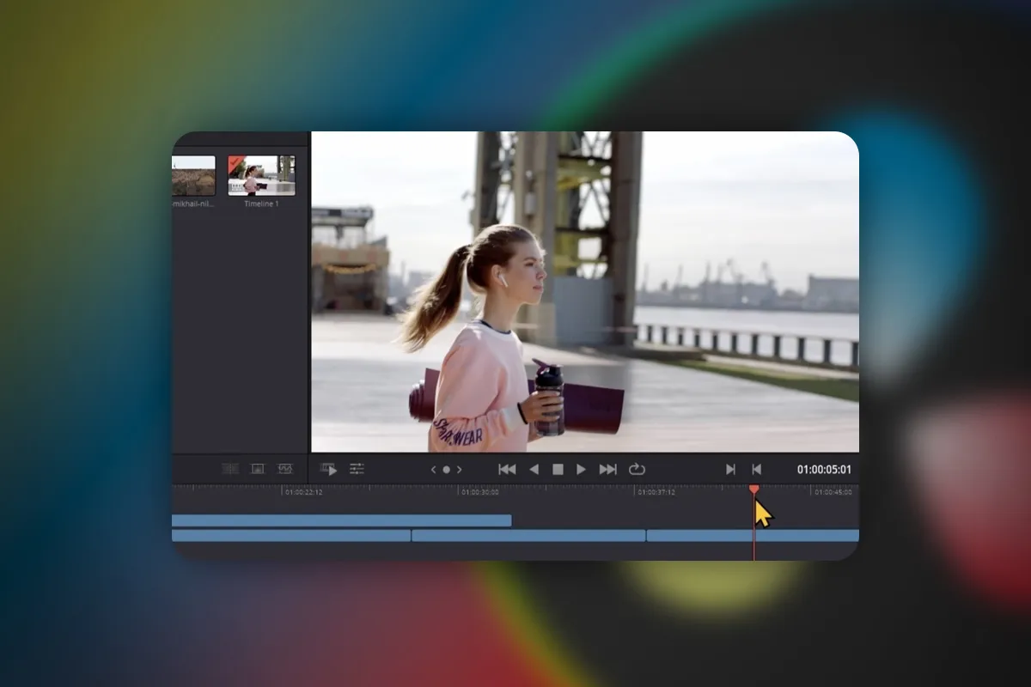1031x687 pixels.
Task: Select the third dimmed view mode icon
Action: coord(285,469)
